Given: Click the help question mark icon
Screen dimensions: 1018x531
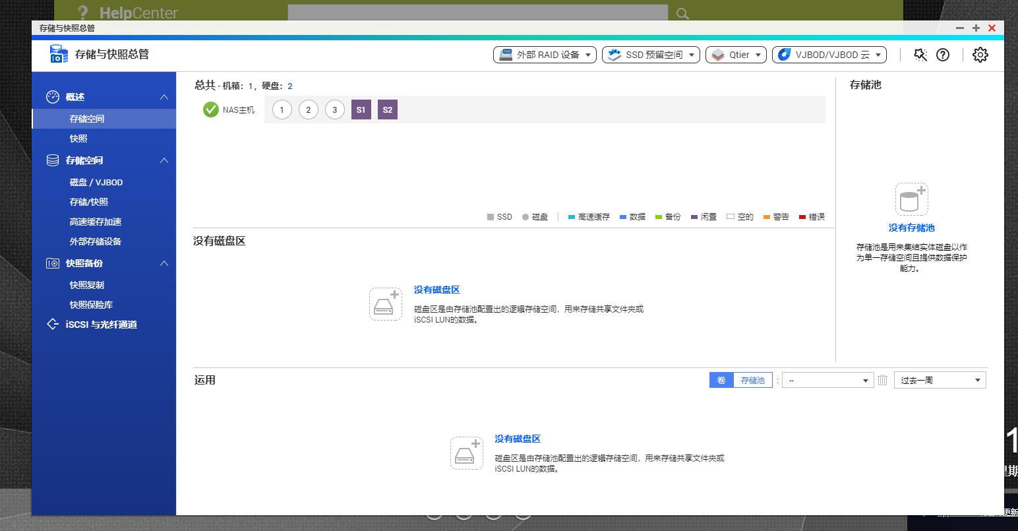Looking at the screenshot, I should click(943, 55).
